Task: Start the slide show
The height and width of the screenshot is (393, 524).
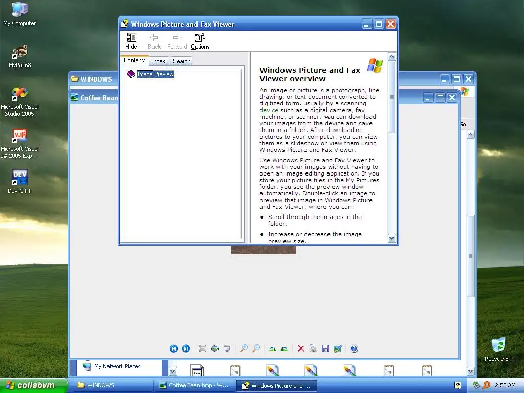Action: [x=227, y=348]
